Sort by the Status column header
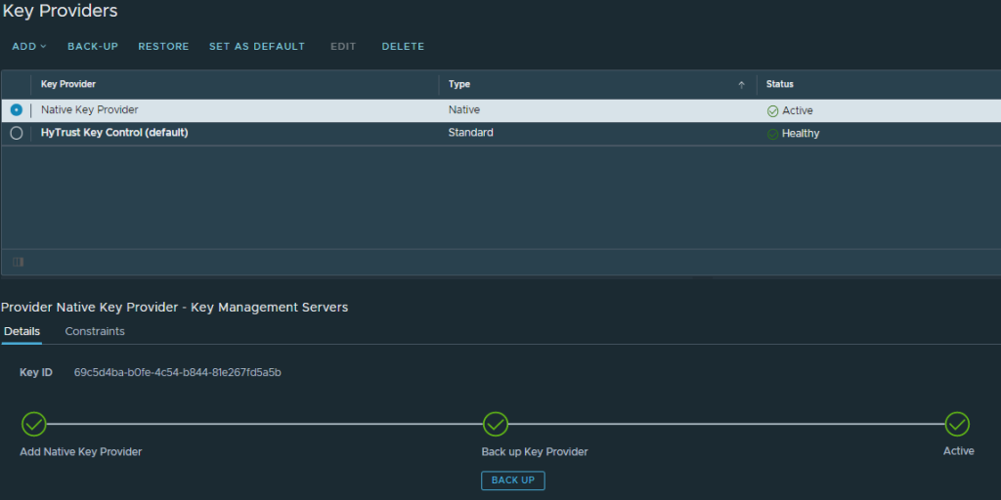 780,85
